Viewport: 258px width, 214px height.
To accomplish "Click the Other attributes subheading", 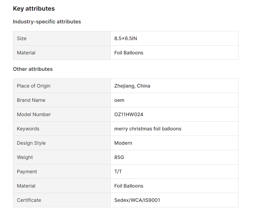I will click(x=33, y=69).
